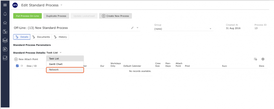The width and height of the screenshot is (274, 109).
Task: Click Crew Size column header
Action: pyautogui.click(x=158, y=65)
